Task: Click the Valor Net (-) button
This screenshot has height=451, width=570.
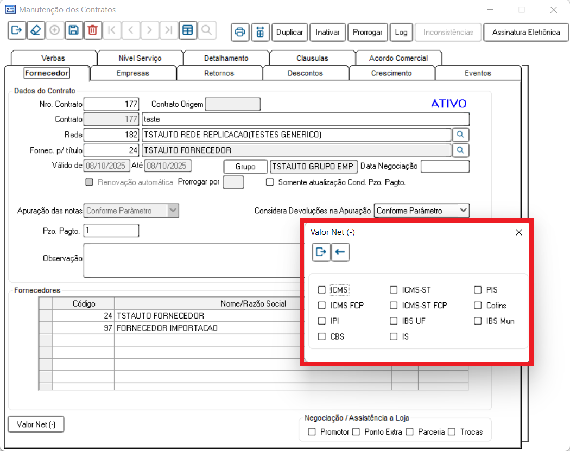Action: 36,424
